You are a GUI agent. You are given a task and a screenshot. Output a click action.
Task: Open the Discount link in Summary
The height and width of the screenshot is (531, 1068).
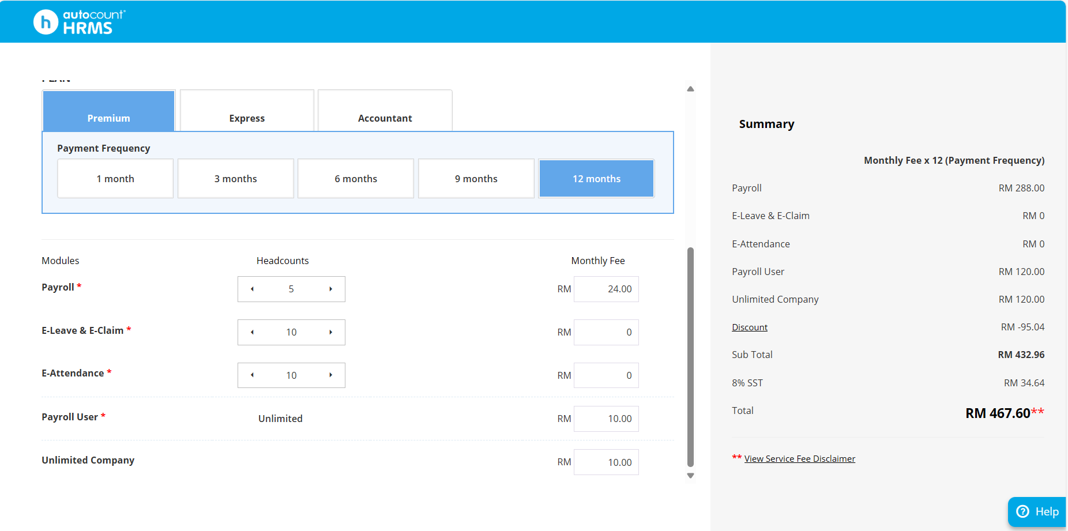(750, 327)
